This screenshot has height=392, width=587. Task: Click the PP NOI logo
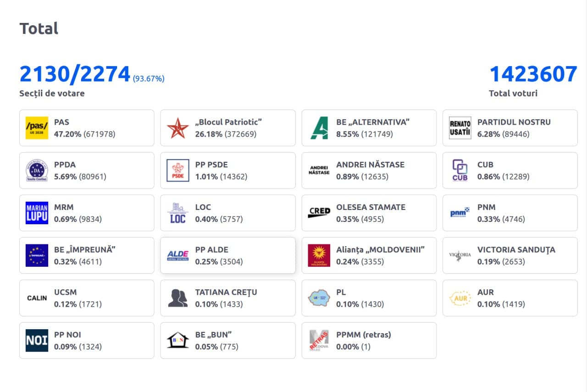pos(36,340)
